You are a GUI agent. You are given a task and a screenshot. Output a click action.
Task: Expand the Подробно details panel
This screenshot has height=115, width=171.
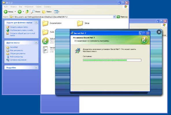(x=36, y=67)
